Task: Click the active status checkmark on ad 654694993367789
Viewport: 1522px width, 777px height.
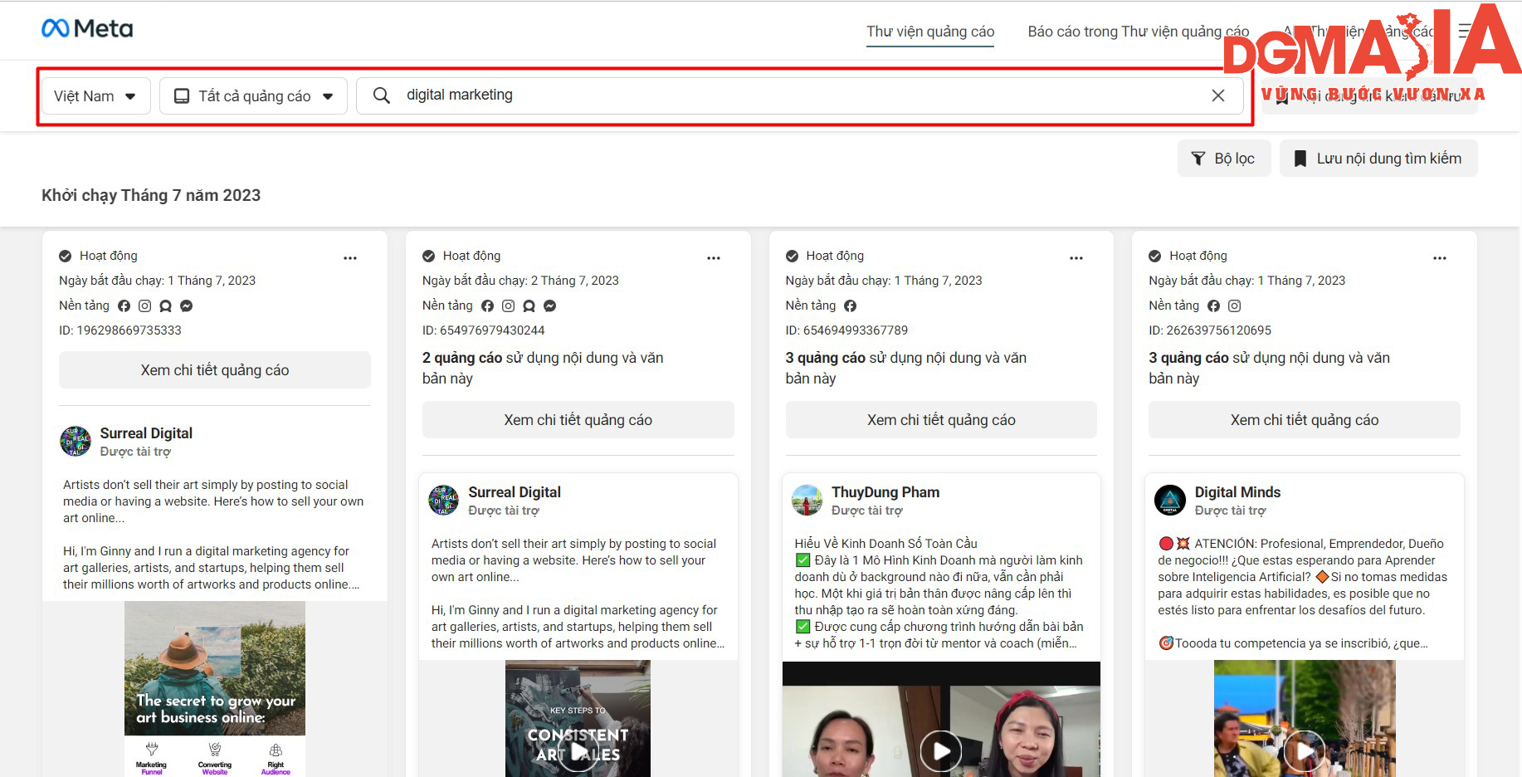Action: click(x=793, y=257)
